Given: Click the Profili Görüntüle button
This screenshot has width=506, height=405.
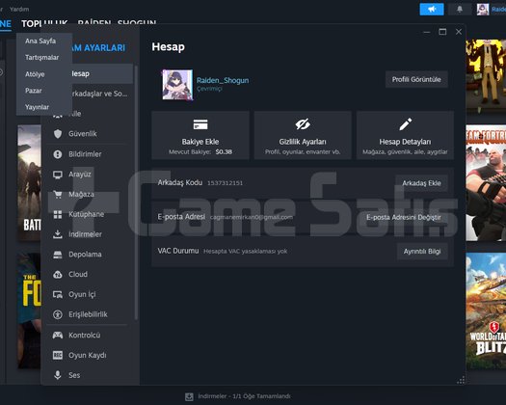Looking at the screenshot, I should (416, 79).
